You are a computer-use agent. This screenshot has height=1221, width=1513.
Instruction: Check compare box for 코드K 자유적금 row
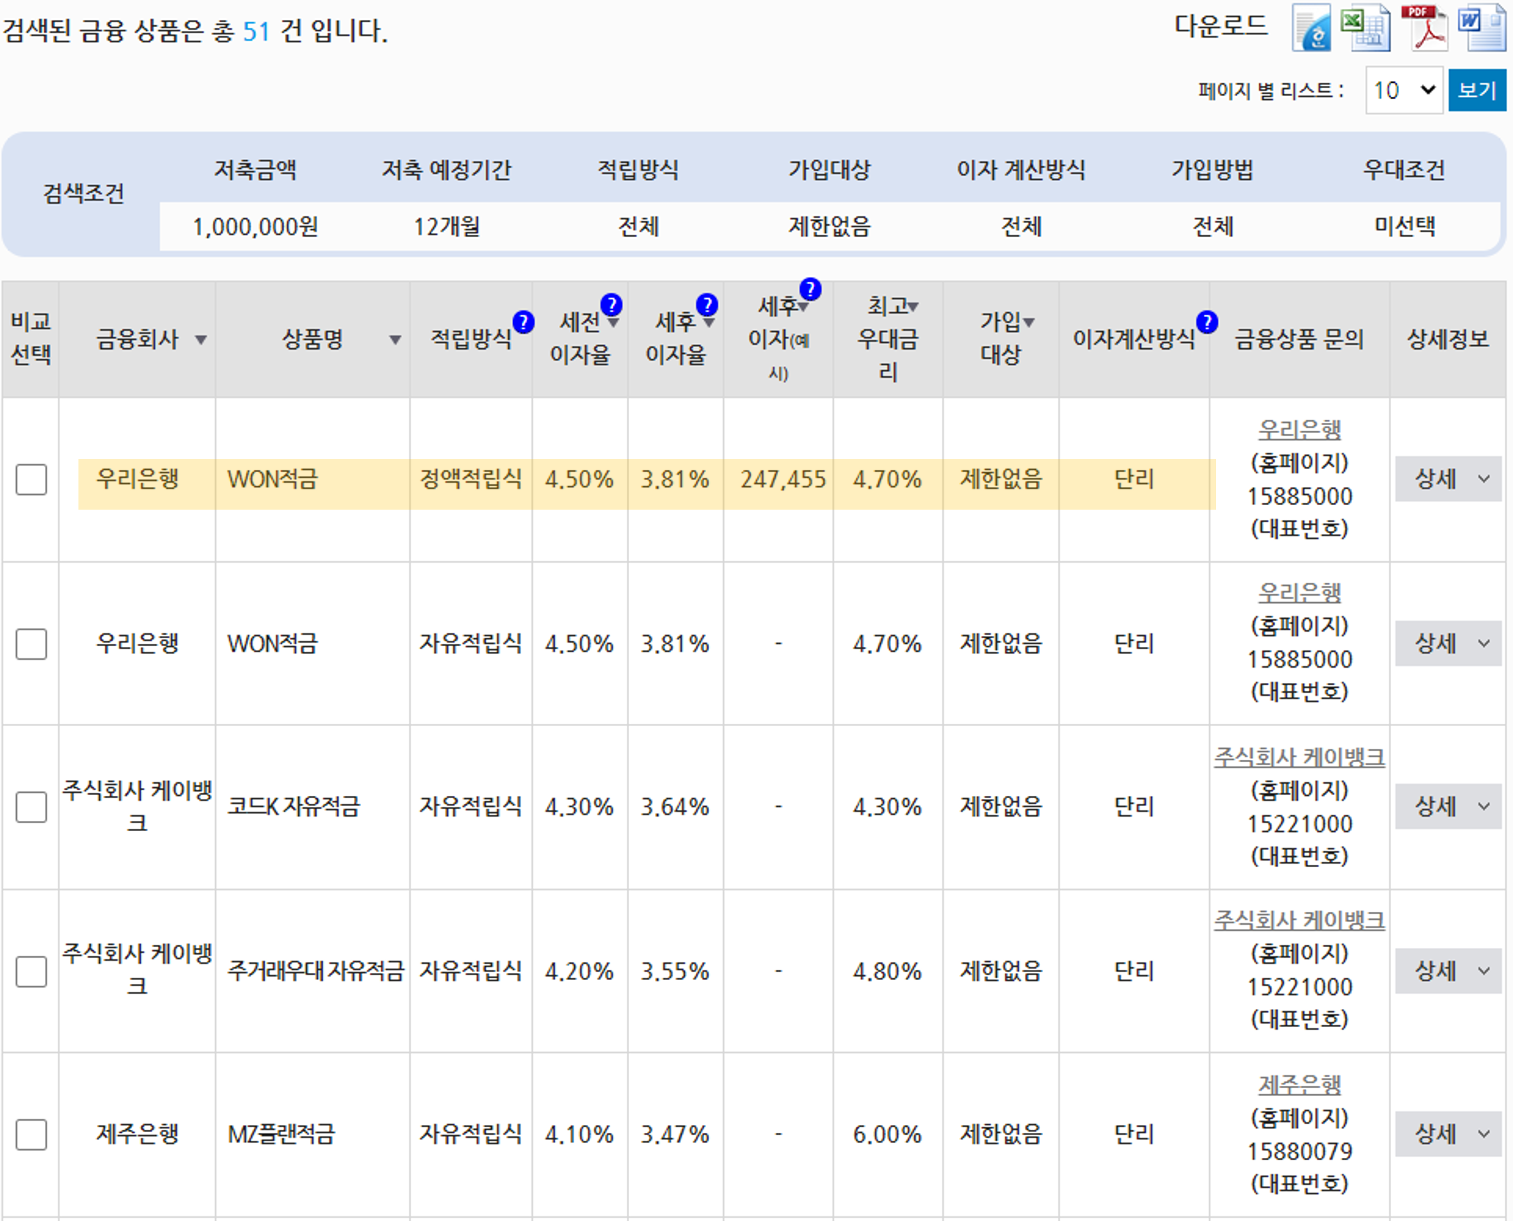point(32,807)
